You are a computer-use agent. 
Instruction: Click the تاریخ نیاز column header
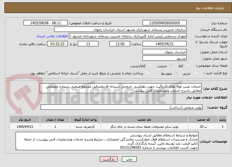25,119
